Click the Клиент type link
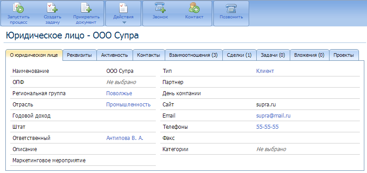 265,71
